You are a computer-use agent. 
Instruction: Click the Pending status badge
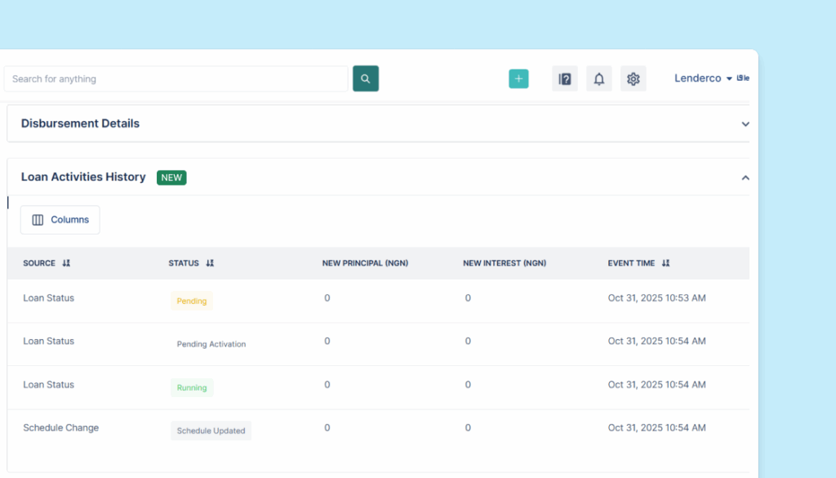tap(192, 302)
